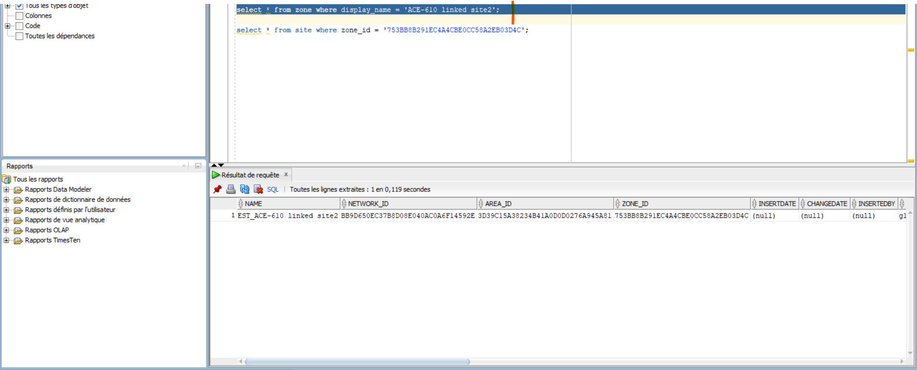Click the Tous les rapports folder icon
The width and height of the screenshot is (917, 370).
point(7,180)
